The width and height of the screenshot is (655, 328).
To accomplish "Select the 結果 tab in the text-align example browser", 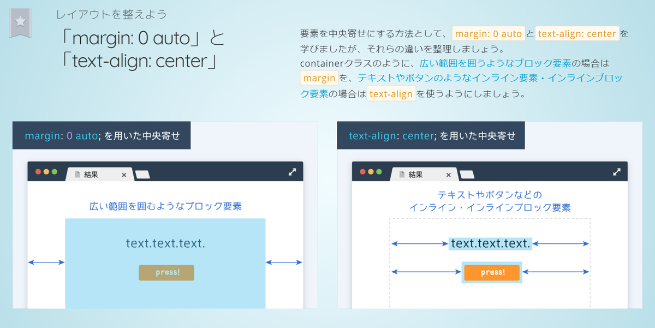I will click(424, 175).
